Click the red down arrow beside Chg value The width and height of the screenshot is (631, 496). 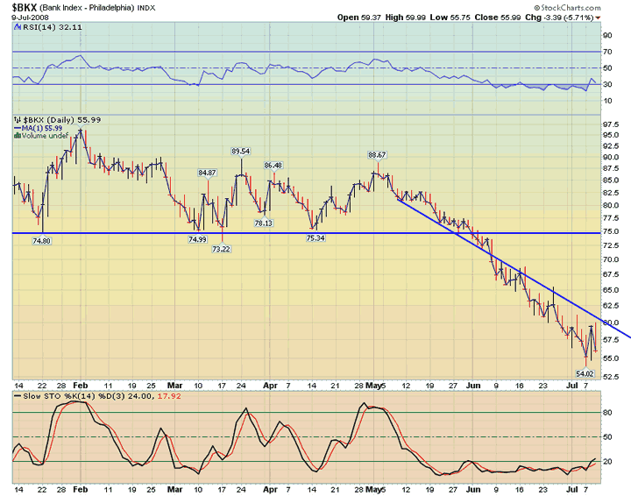[x=598, y=17]
